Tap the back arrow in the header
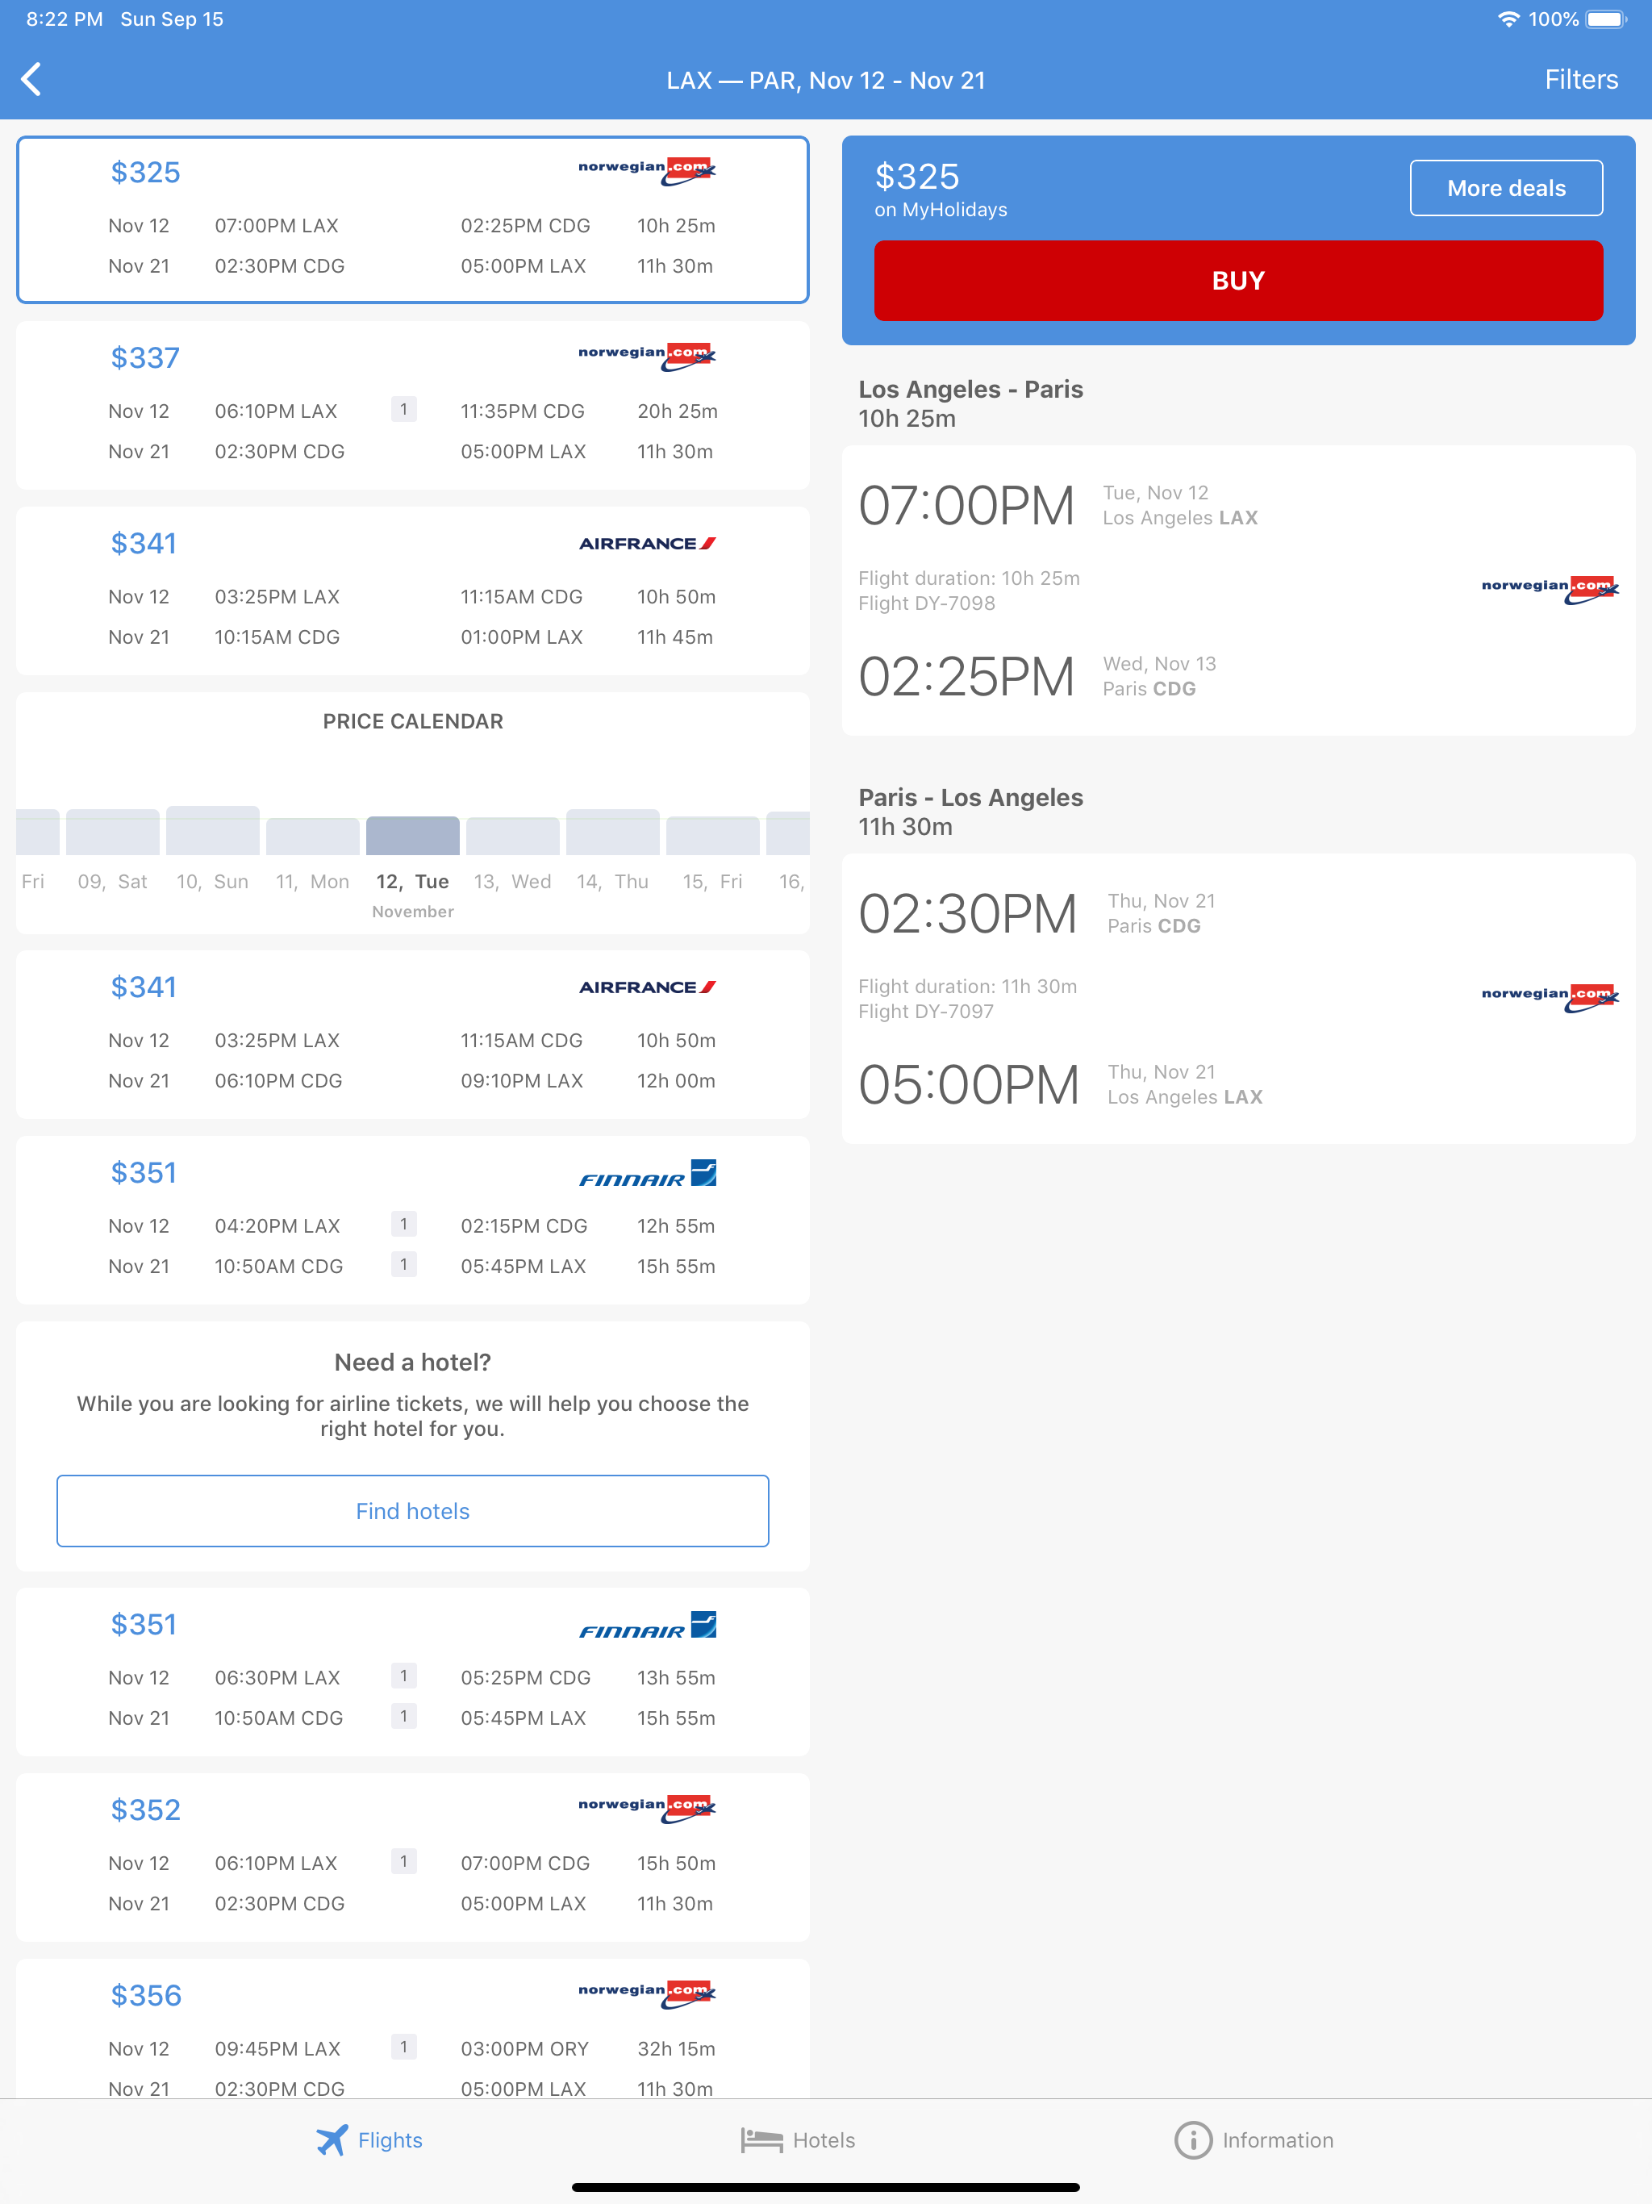 (x=32, y=80)
